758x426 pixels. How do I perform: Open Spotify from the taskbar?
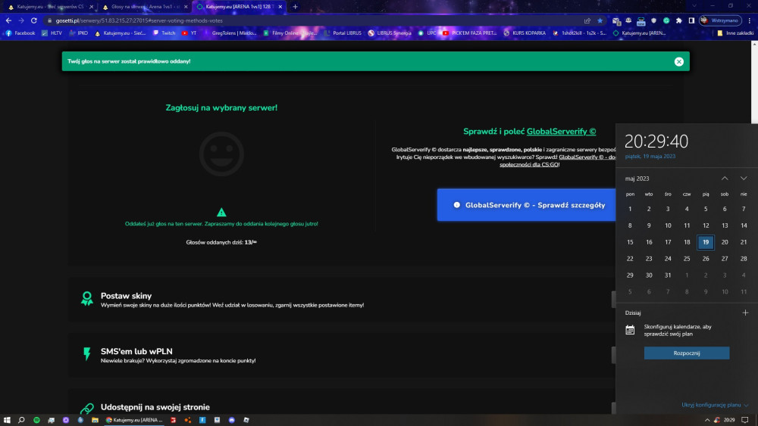(x=36, y=420)
